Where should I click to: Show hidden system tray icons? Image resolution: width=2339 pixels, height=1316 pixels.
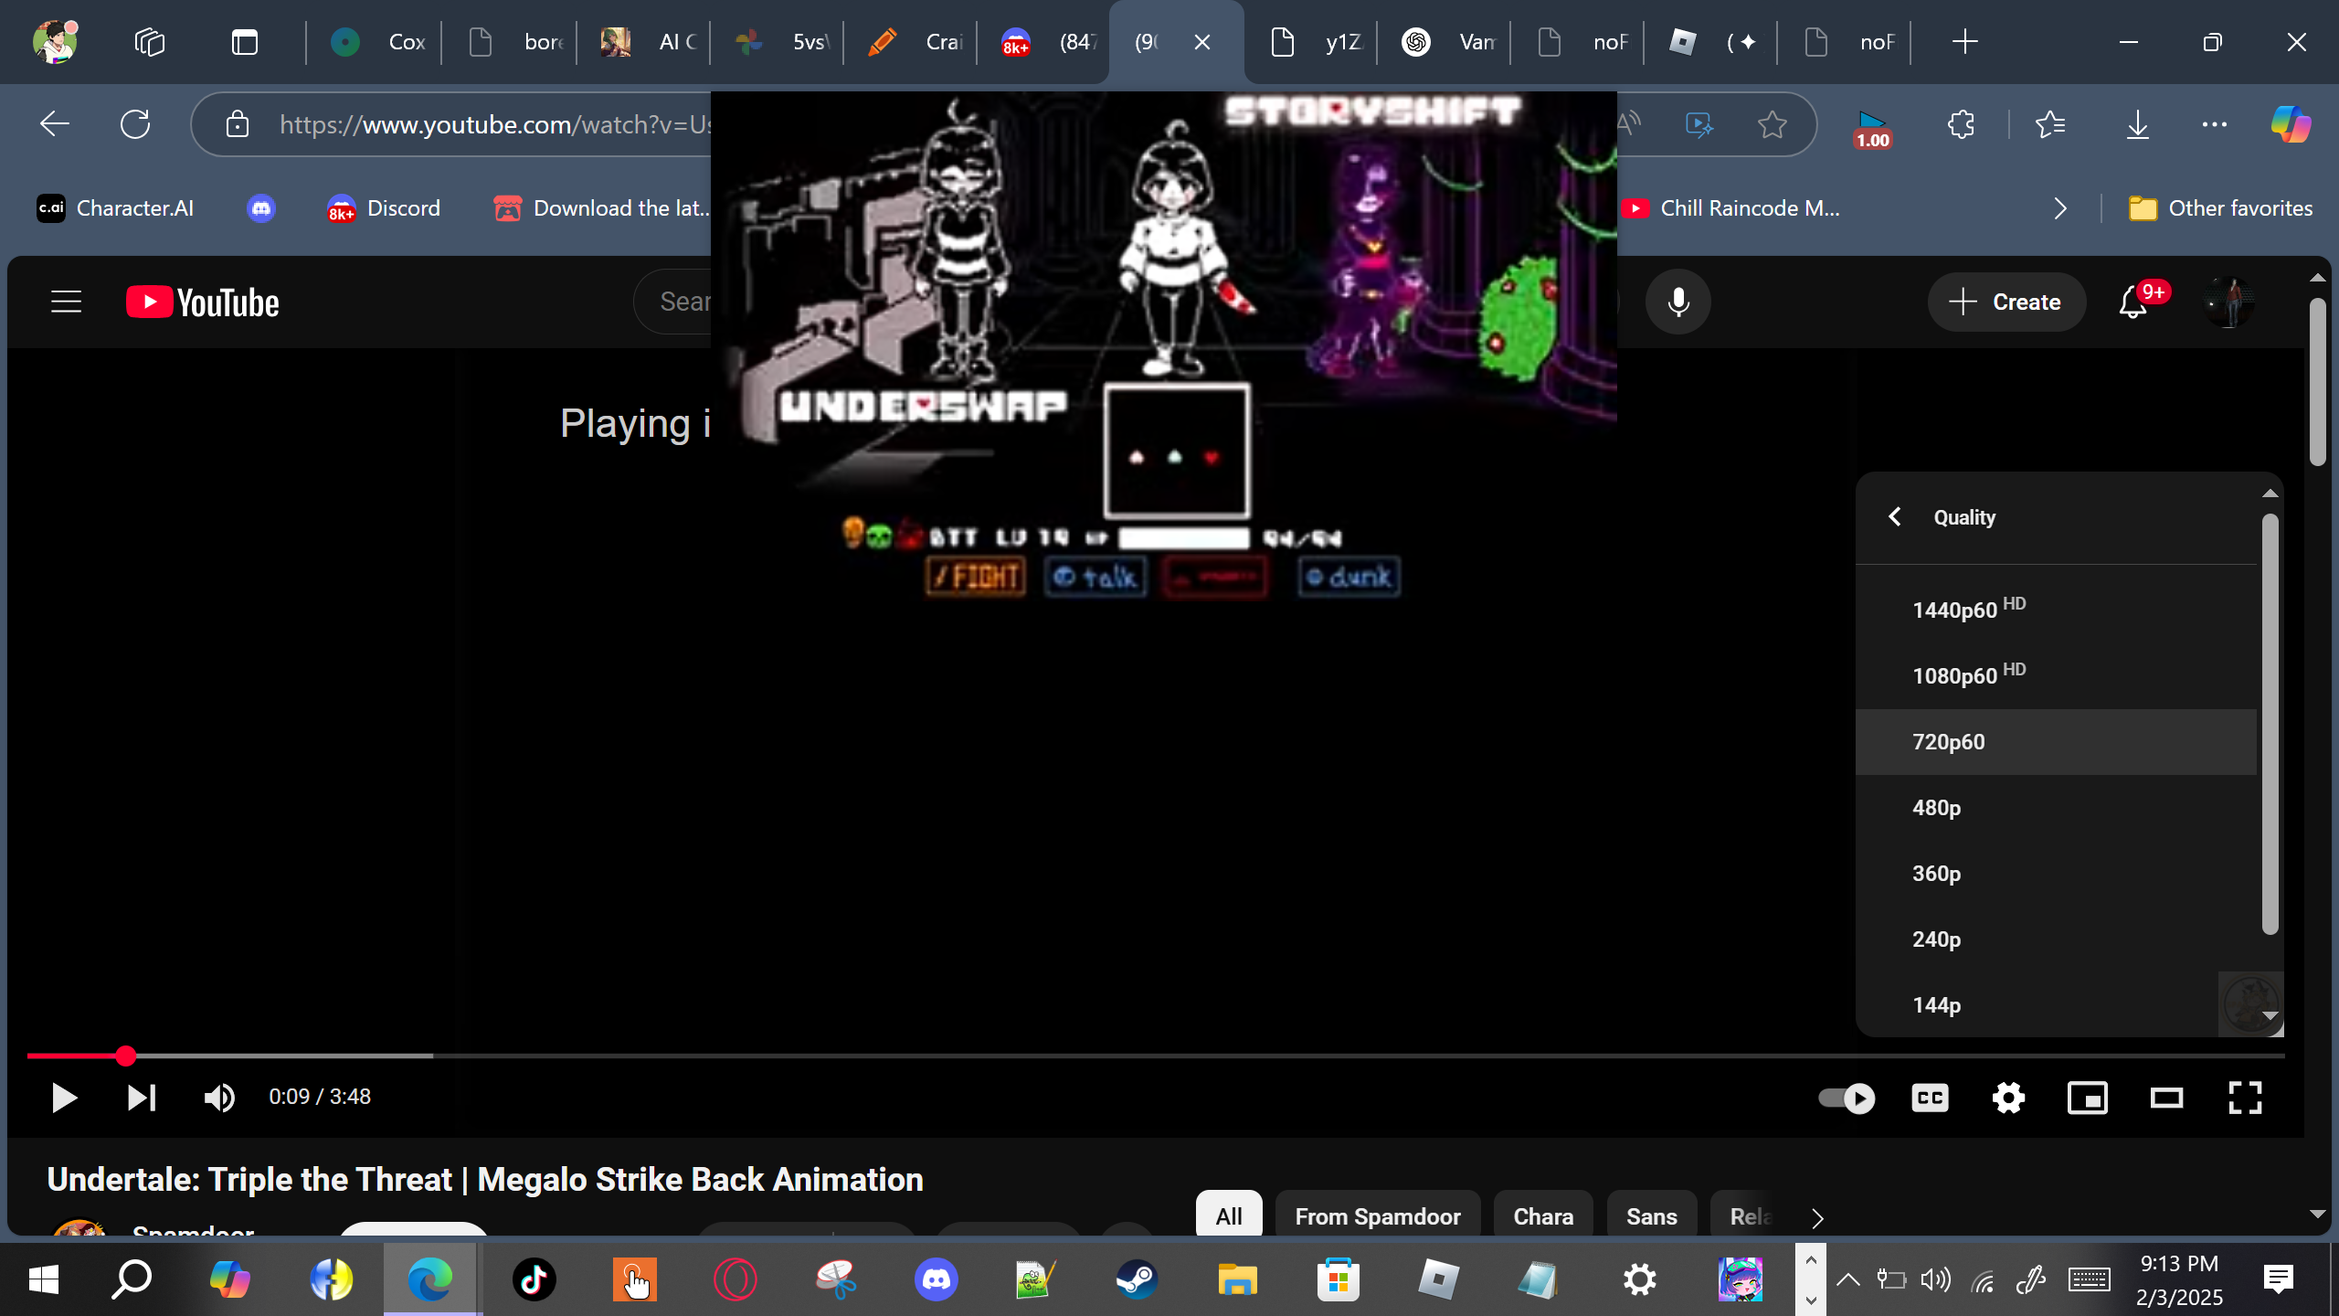[1847, 1279]
